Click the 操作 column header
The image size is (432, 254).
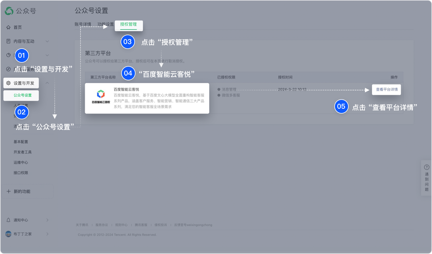click(x=394, y=77)
